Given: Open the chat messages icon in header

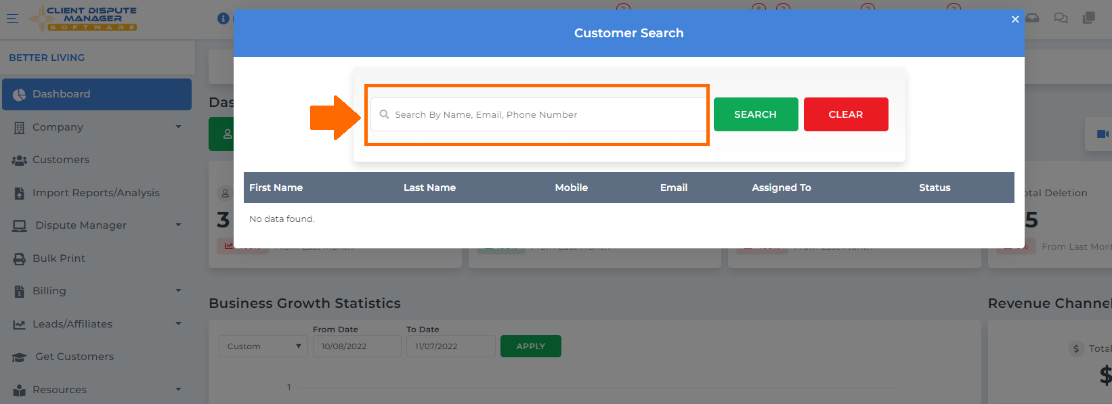Looking at the screenshot, I should pos(1061,18).
